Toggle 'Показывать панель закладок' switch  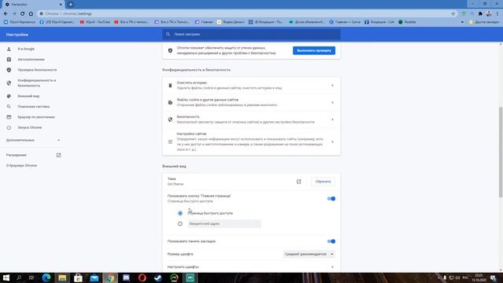(331, 241)
